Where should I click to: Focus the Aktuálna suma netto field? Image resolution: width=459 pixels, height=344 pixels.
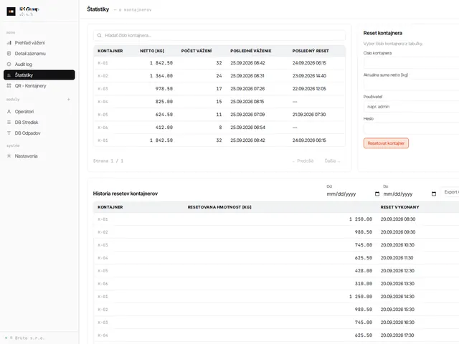pos(411,85)
